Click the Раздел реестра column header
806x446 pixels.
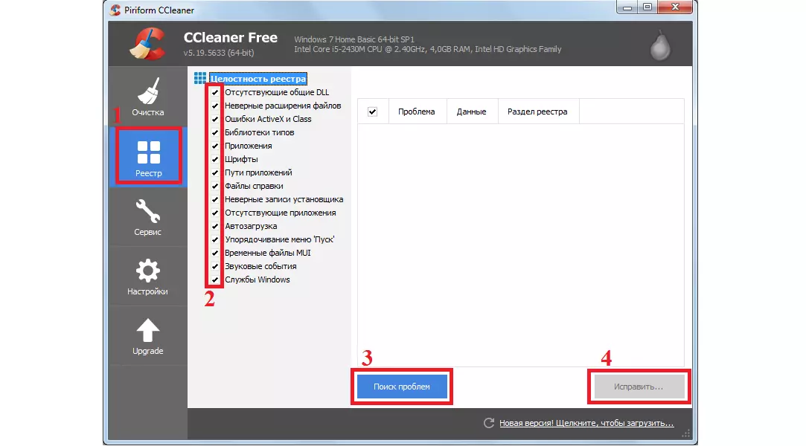pyautogui.click(x=537, y=111)
